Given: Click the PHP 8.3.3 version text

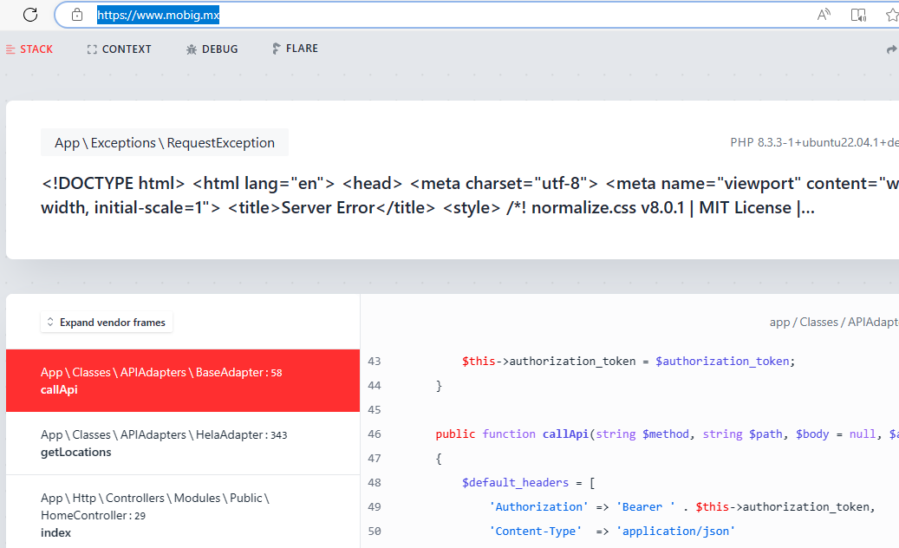Looking at the screenshot, I should [x=814, y=143].
